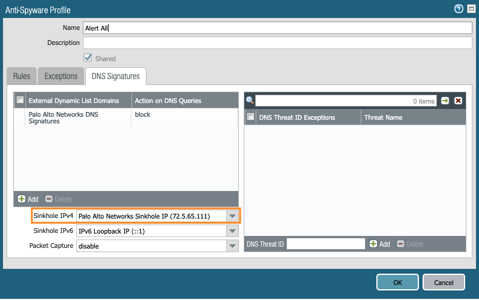Click the exceptions search filter field

click(346, 101)
